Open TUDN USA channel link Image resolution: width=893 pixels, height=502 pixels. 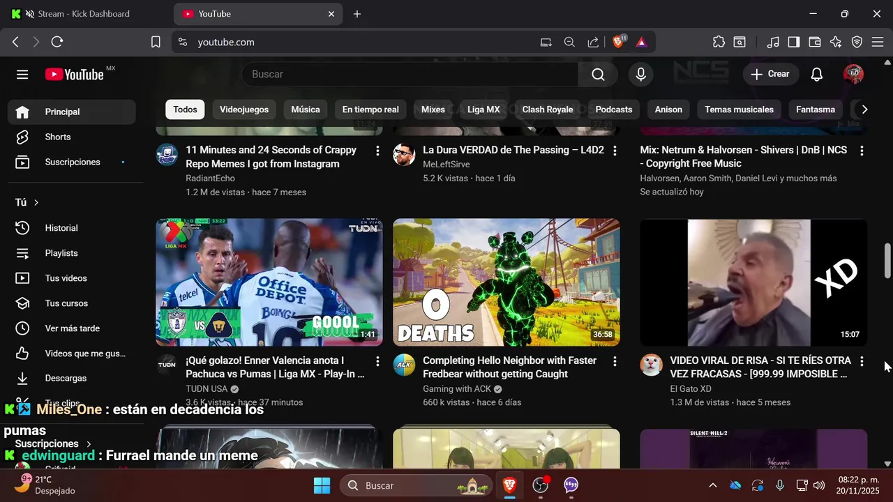tap(207, 388)
